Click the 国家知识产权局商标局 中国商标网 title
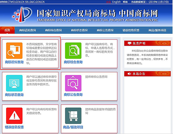Viewport: 173px width, 134px height. click(97, 13)
